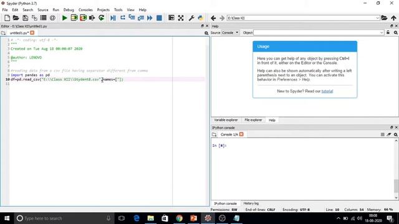Maximize current pane icon
This screenshot has height=224, width=399.
click(x=171, y=18)
